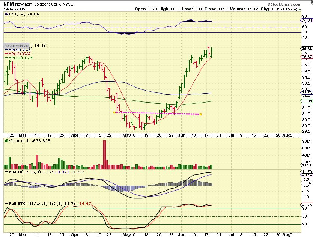Select the right yellow handle of pink dashed line
Image resolution: width=313 pixels, height=237 pixels.
(x=201, y=114)
